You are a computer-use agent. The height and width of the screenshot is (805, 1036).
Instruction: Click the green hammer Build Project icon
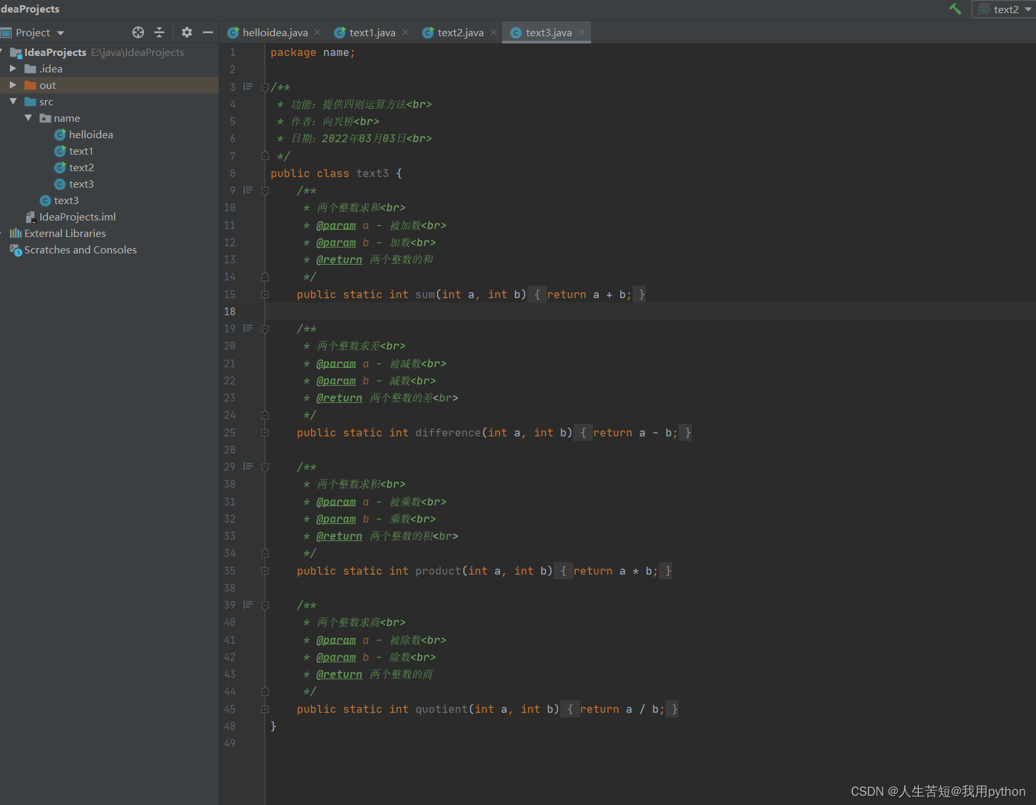tap(955, 9)
